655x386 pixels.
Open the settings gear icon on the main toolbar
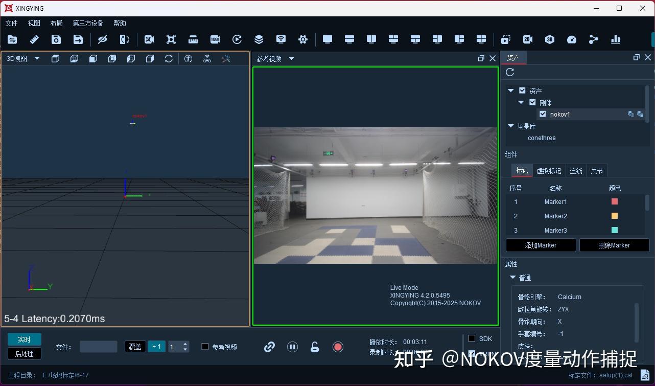coord(303,39)
